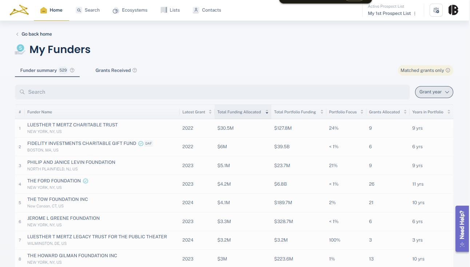This screenshot has width=470, height=267.
Task: Click the verified badge next to Fidelity Investments
Action: pyautogui.click(x=141, y=143)
